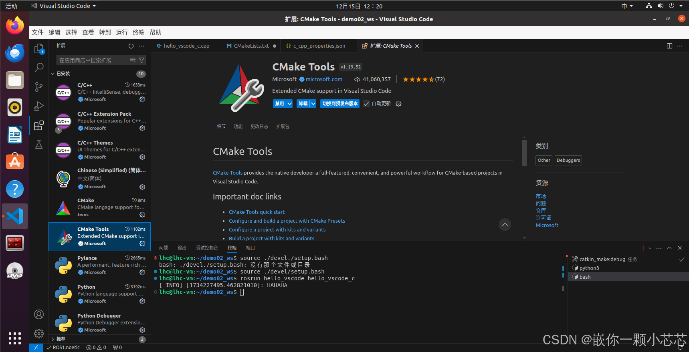Click the filter extensions funnel icon
This screenshot has width=689, height=352.
(x=141, y=60)
